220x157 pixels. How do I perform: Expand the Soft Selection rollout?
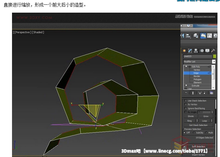click(x=199, y=147)
